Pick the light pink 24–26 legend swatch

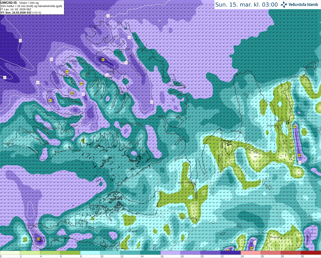point(251,253)
